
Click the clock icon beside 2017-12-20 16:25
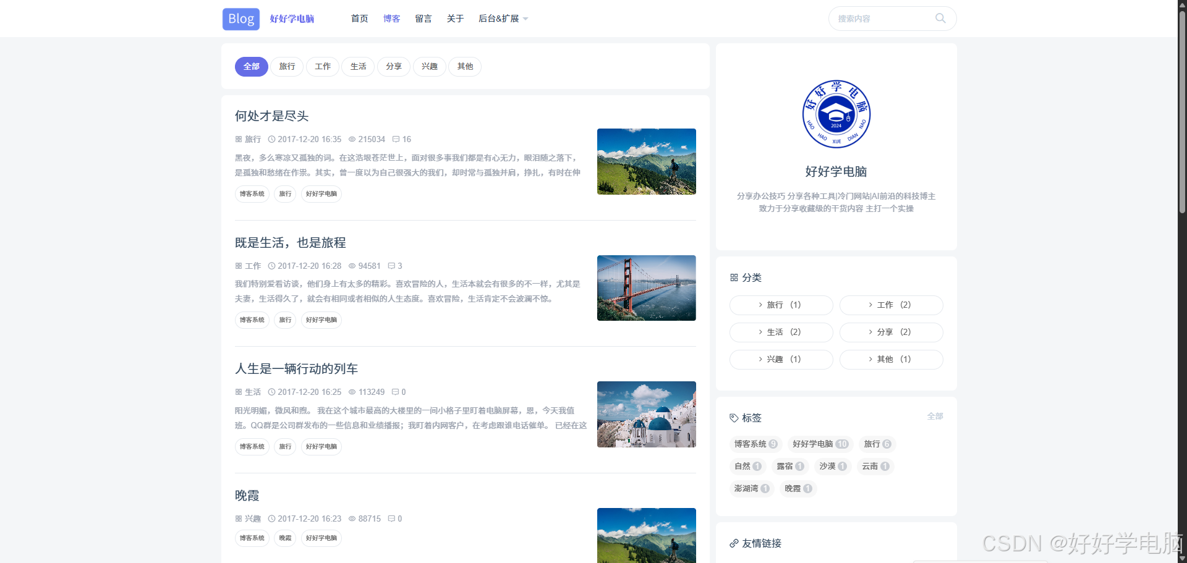click(271, 392)
